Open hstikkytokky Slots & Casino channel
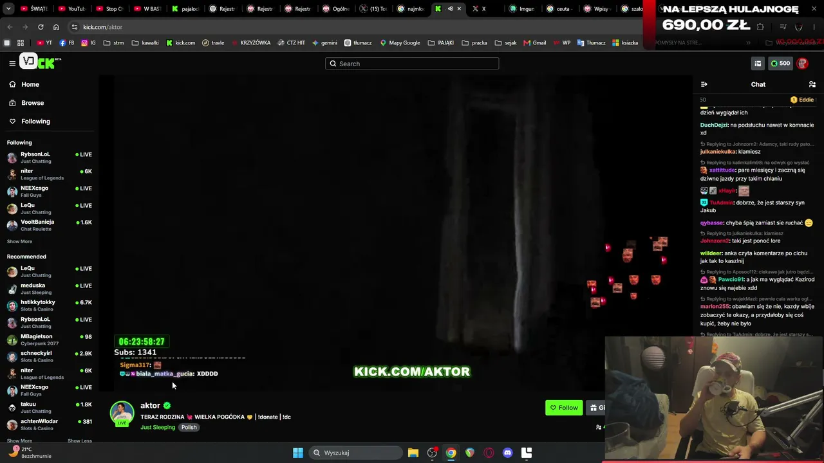Screen dimensions: 824x463 (x=49, y=305)
